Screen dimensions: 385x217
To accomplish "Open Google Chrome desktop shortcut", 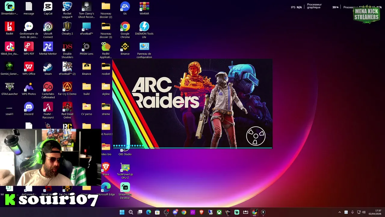I will tap(125, 30).
